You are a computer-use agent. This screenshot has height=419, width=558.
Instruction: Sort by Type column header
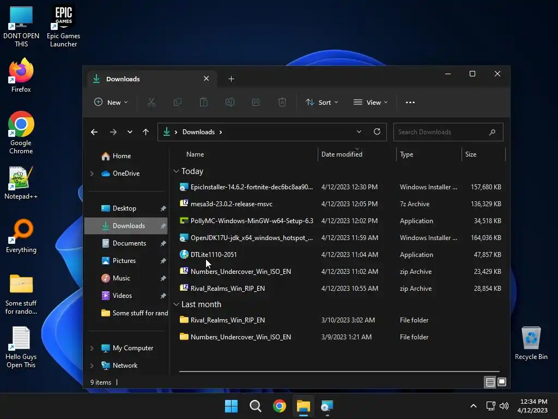[429, 154]
